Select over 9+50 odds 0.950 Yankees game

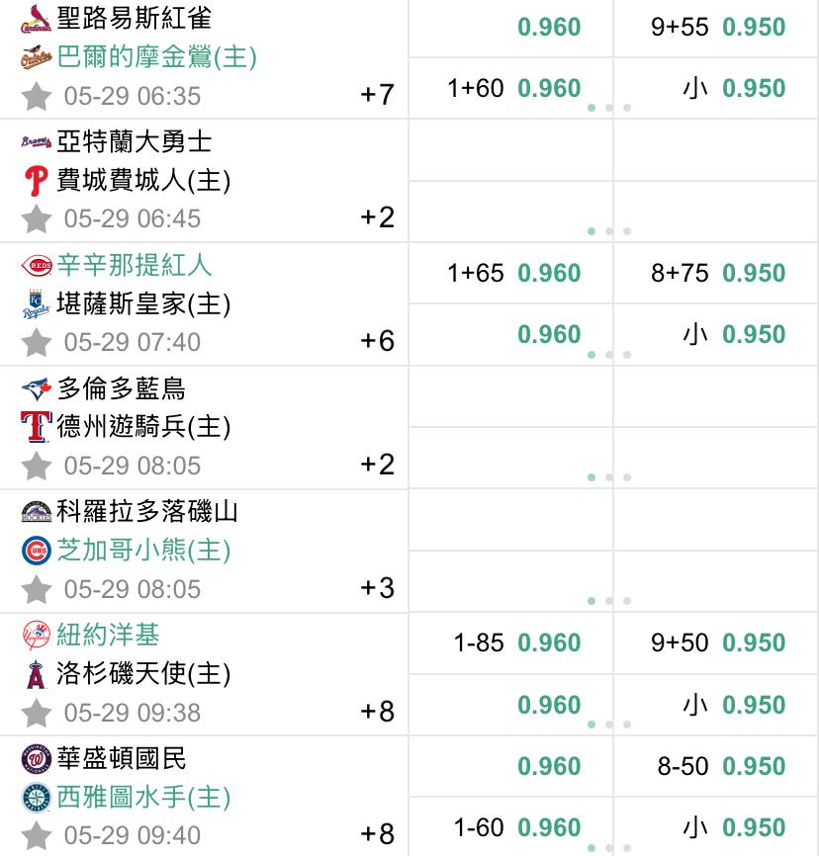click(716, 642)
